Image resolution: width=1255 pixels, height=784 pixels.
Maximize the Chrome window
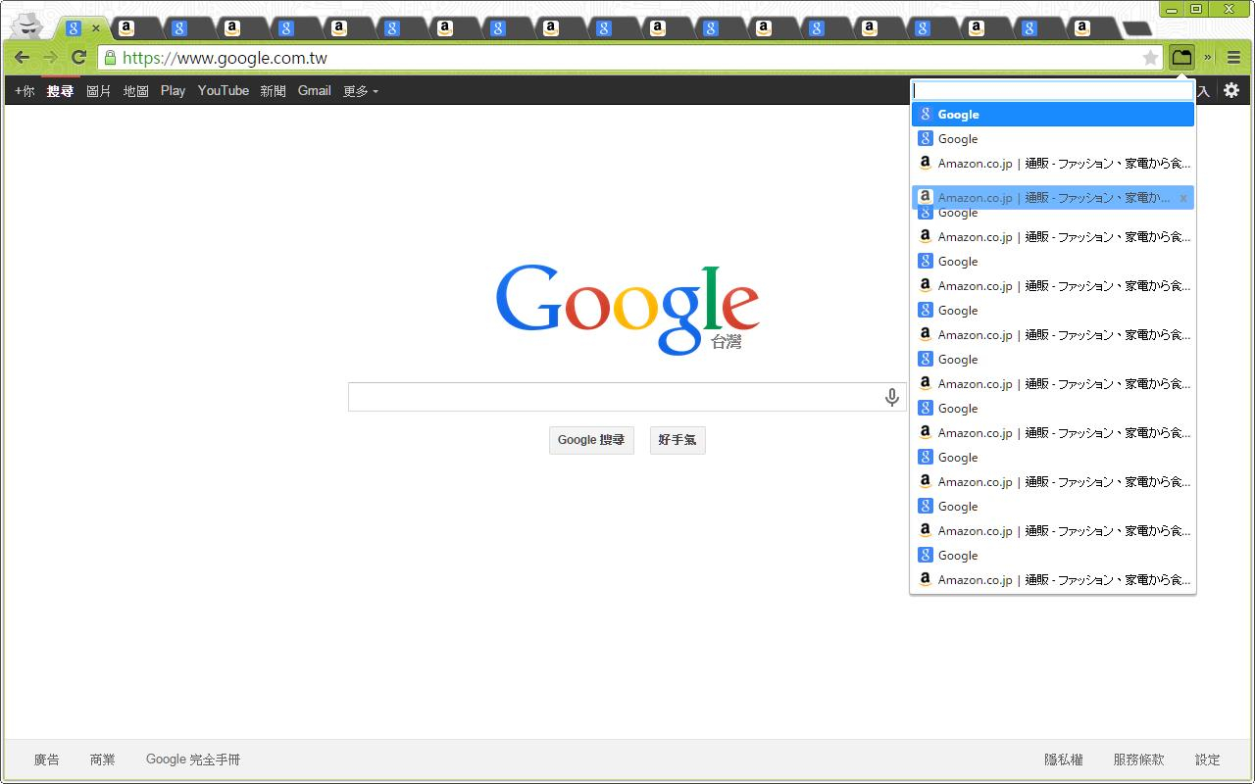coord(1196,9)
